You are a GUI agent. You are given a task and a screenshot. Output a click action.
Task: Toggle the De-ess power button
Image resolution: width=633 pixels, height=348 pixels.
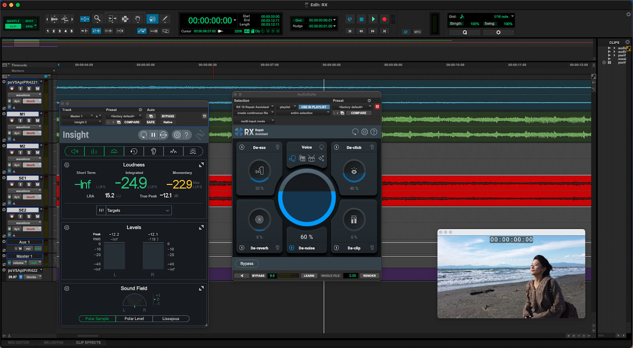pos(242,147)
